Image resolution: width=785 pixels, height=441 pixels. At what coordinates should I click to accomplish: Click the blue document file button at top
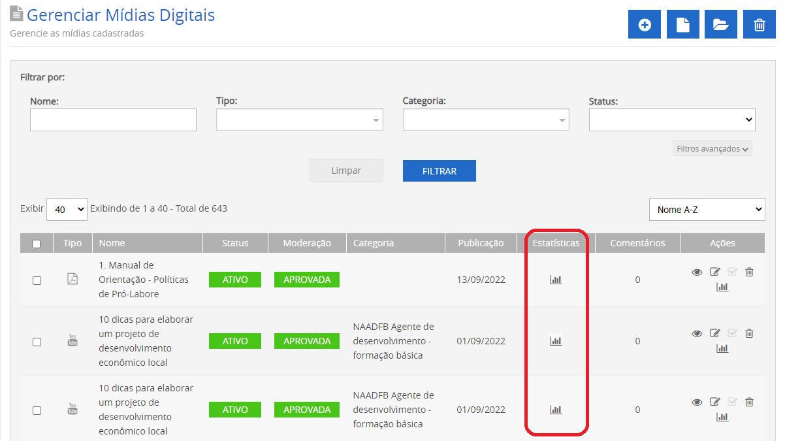(682, 25)
